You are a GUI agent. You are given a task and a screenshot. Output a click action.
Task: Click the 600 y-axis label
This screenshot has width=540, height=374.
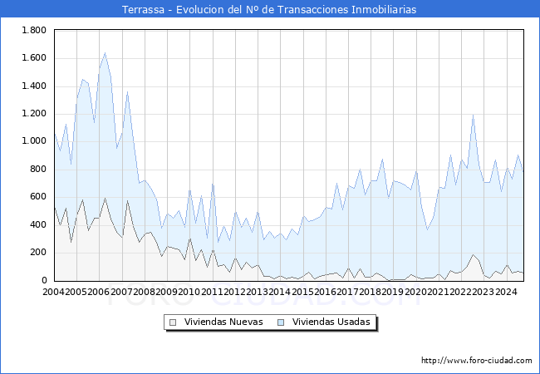[x=38, y=197]
